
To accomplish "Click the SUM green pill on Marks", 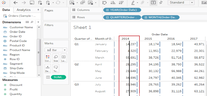I will coord(58,77).
